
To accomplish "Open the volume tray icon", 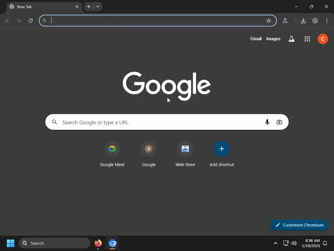I will 294,243.
